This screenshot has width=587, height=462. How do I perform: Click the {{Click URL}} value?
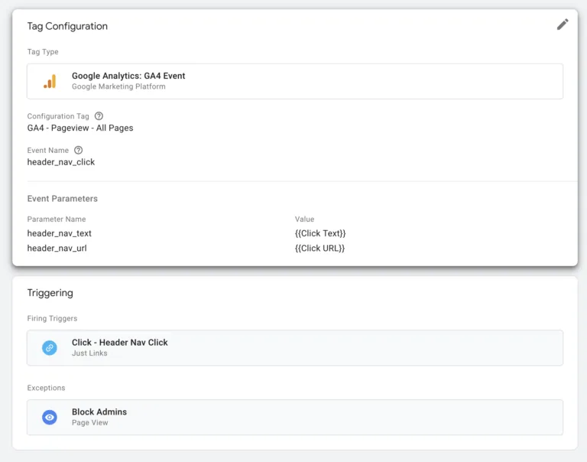[319, 248]
